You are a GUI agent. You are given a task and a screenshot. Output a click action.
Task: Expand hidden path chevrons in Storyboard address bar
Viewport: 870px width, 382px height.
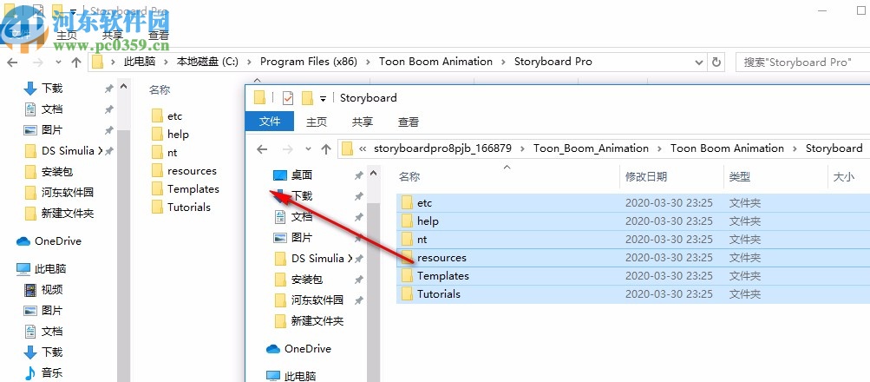[363, 148]
